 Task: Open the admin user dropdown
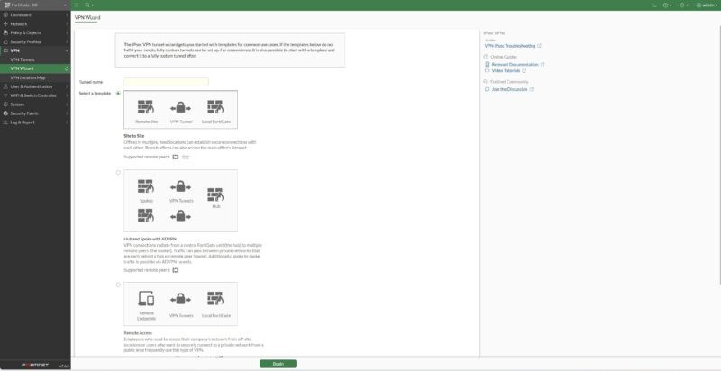(x=707, y=5)
